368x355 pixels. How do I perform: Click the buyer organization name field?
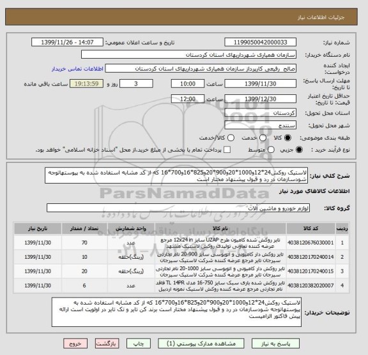188,55
